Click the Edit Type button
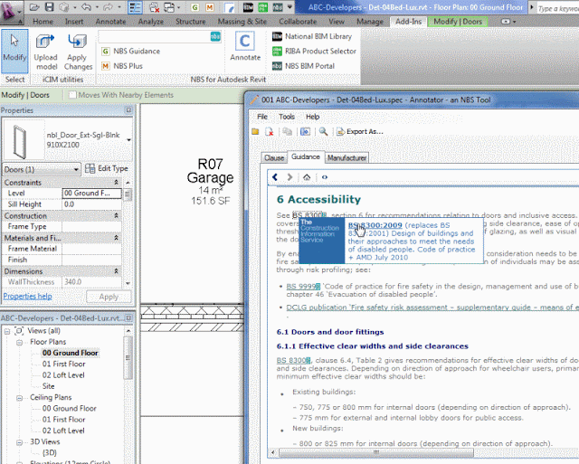Screen dimensions: 579x464 pos(107,169)
